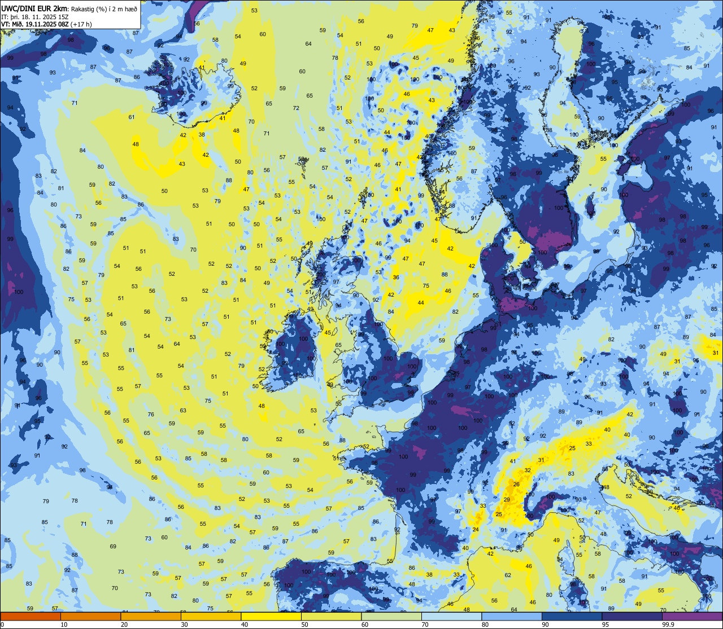Click the humidity value "24" on the map

click(476, 530)
